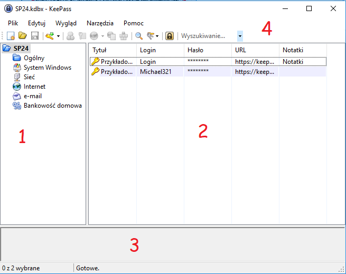346x274 pixels.
Task: Open the quick search dropdown arrow
Action: (x=240, y=36)
